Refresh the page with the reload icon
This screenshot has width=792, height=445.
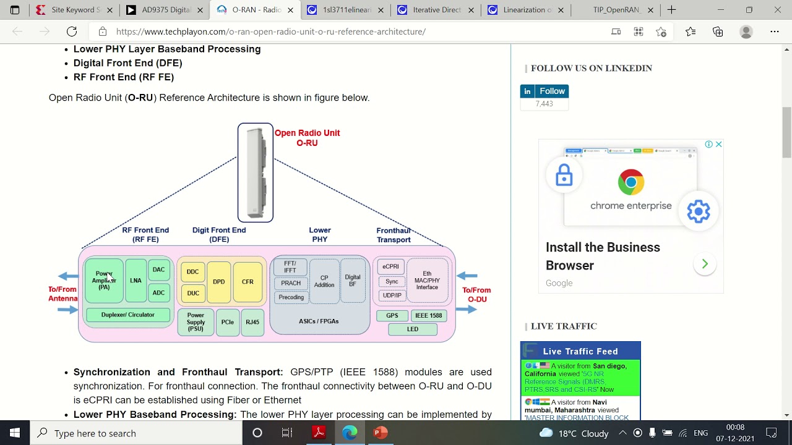point(72,32)
